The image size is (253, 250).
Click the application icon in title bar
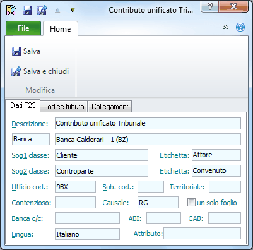pyautogui.click(x=11, y=10)
